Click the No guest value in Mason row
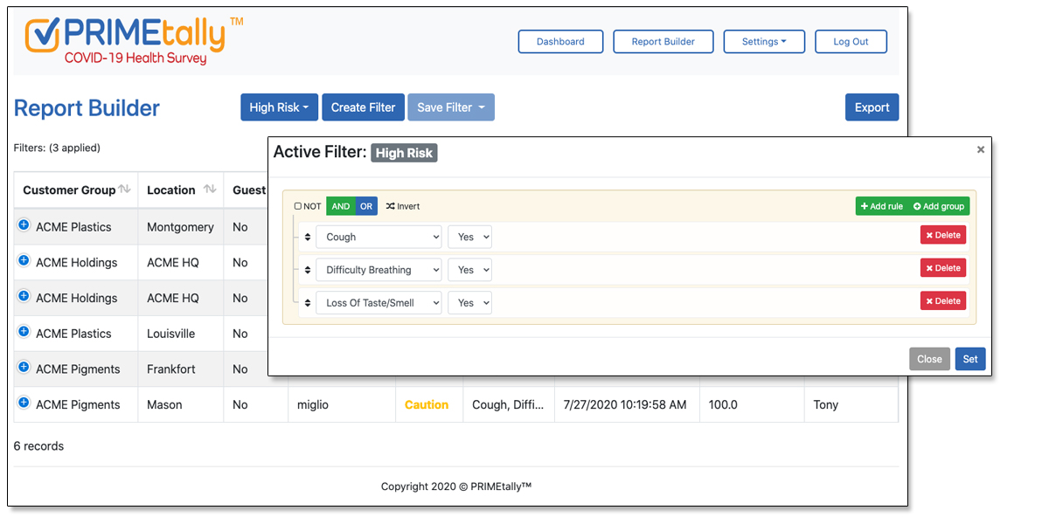1049x524 pixels. tap(240, 405)
